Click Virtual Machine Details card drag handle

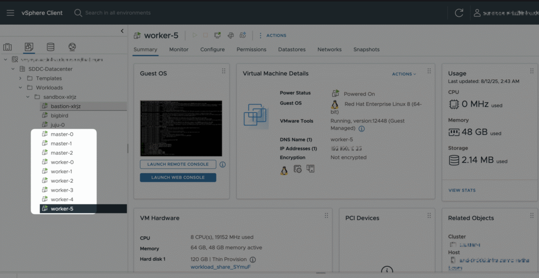(x=429, y=71)
